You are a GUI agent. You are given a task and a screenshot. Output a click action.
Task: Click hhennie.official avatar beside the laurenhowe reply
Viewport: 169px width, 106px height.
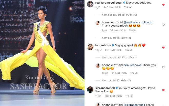[98, 66]
